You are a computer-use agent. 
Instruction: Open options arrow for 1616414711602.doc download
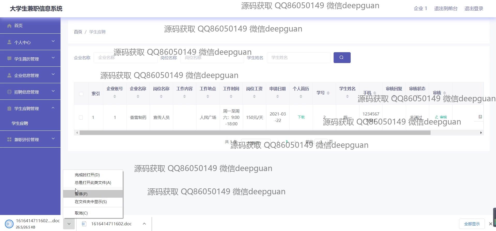pos(144,224)
